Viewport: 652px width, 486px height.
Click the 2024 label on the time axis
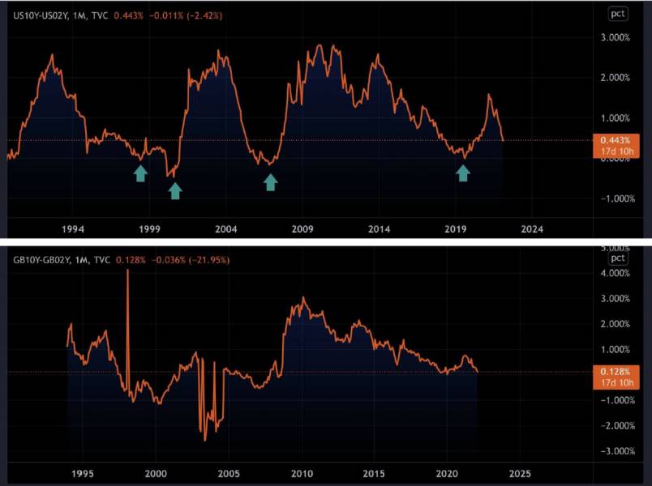(x=532, y=229)
